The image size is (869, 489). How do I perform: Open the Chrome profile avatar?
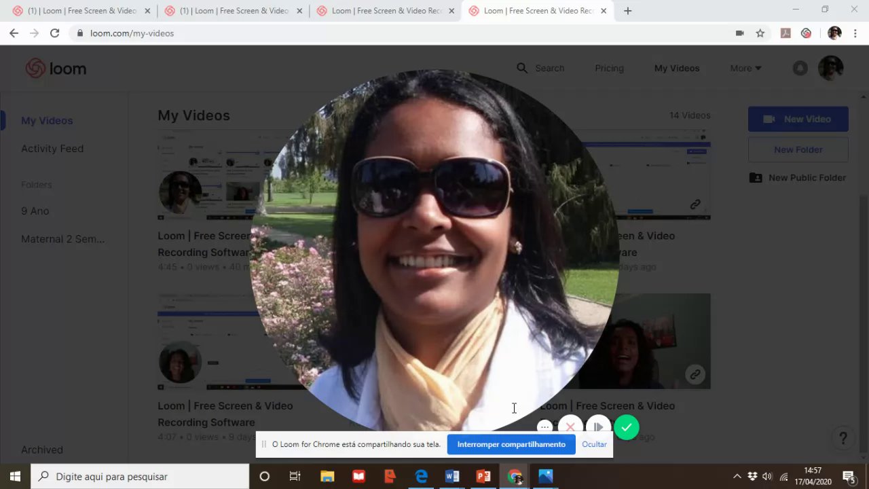834,33
